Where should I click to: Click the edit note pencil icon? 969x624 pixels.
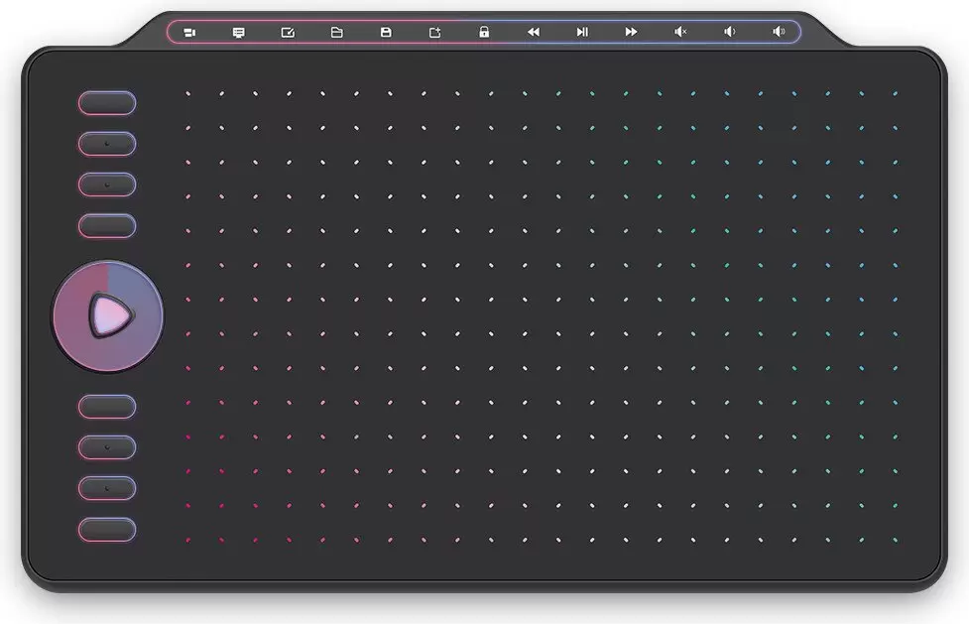click(x=288, y=33)
